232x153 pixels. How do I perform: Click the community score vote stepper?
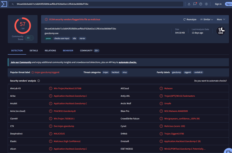(x=32, y=38)
